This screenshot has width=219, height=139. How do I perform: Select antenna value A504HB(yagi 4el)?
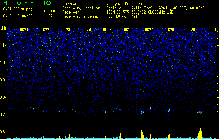[123, 16]
